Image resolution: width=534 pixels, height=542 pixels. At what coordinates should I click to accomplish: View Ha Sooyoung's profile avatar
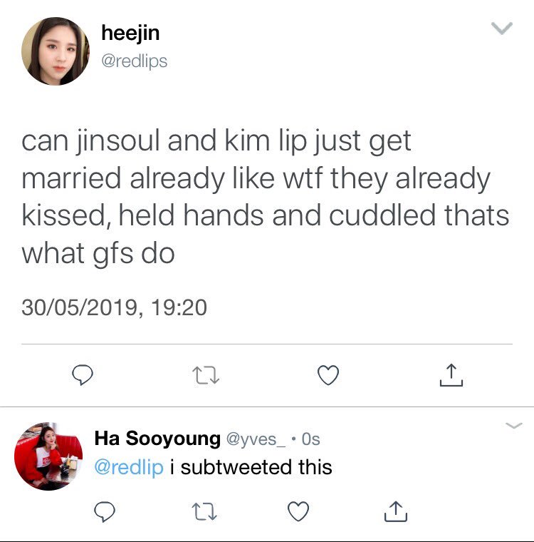48,456
